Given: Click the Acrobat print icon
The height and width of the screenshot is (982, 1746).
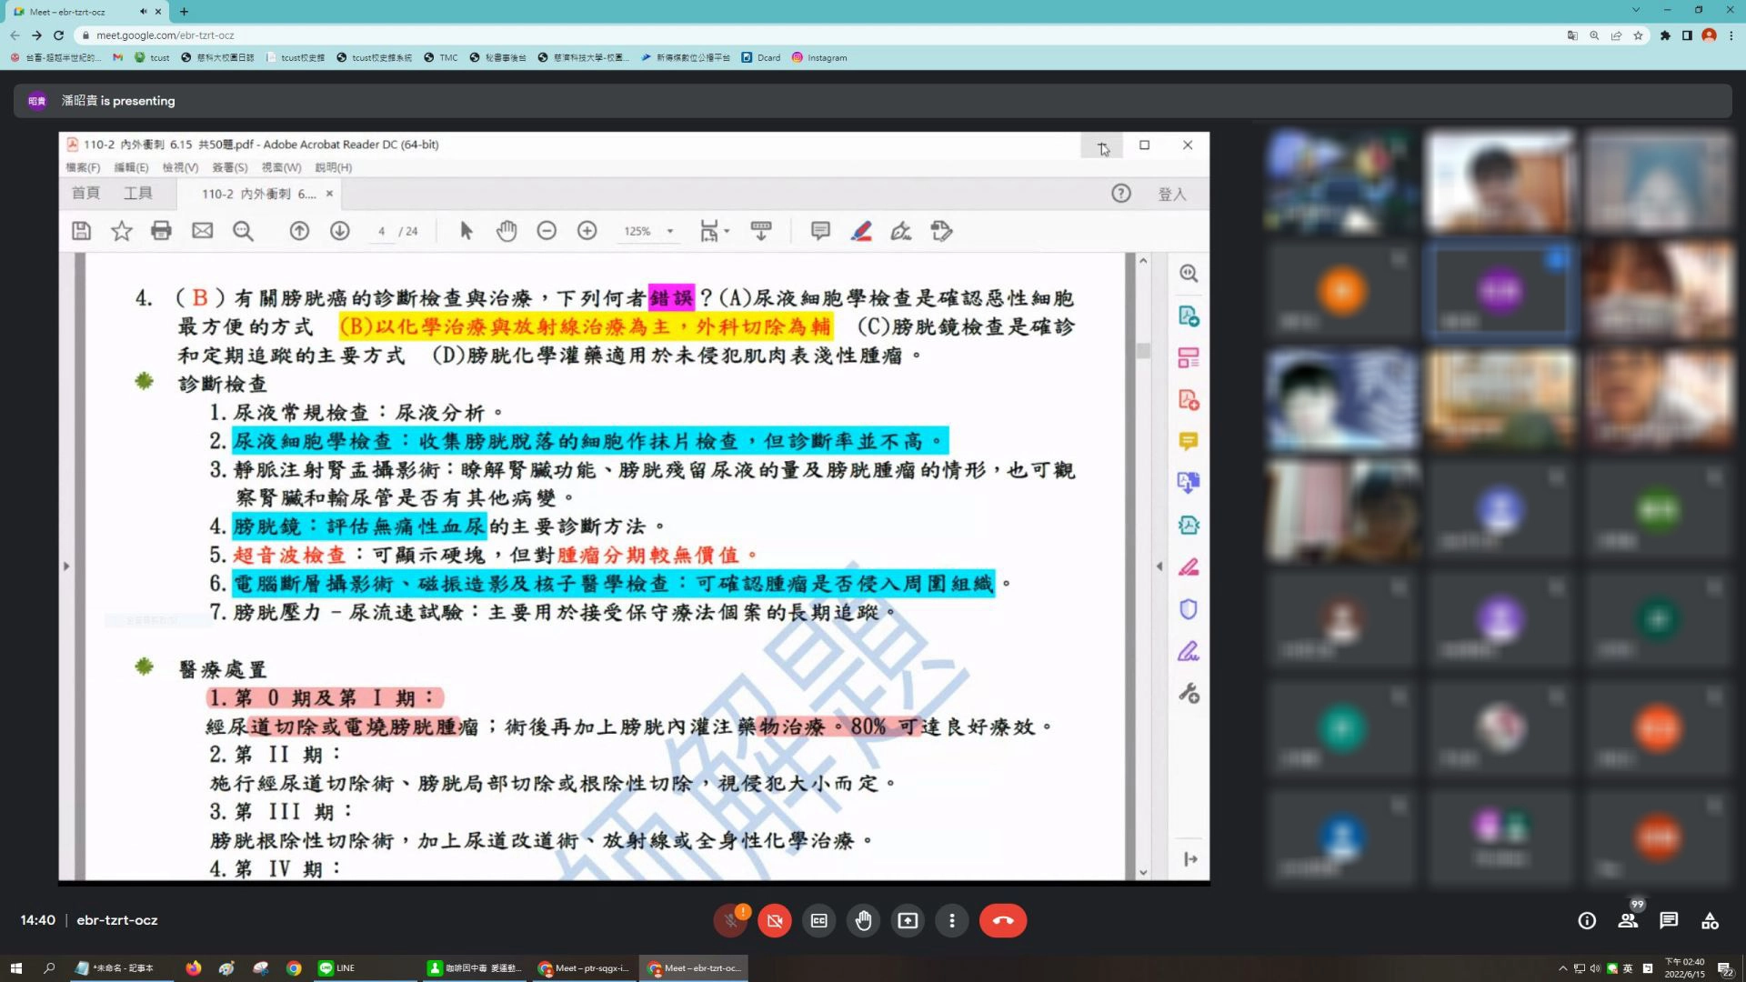Looking at the screenshot, I should [x=161, y=231].
